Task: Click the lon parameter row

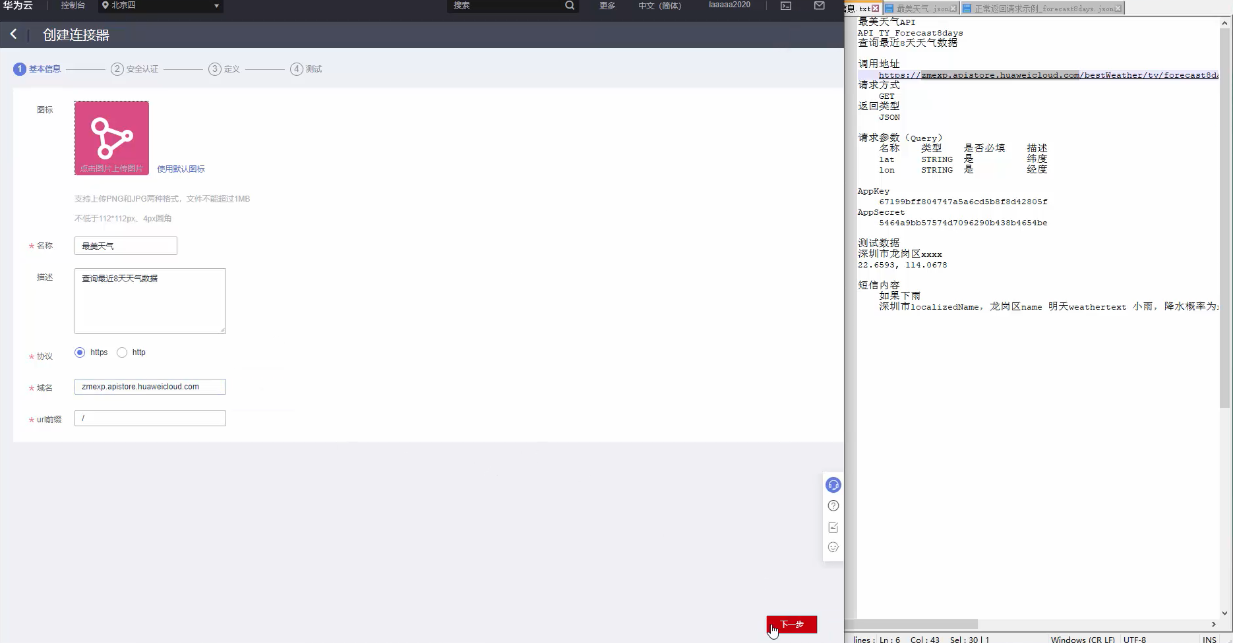Action: [963, 170]
